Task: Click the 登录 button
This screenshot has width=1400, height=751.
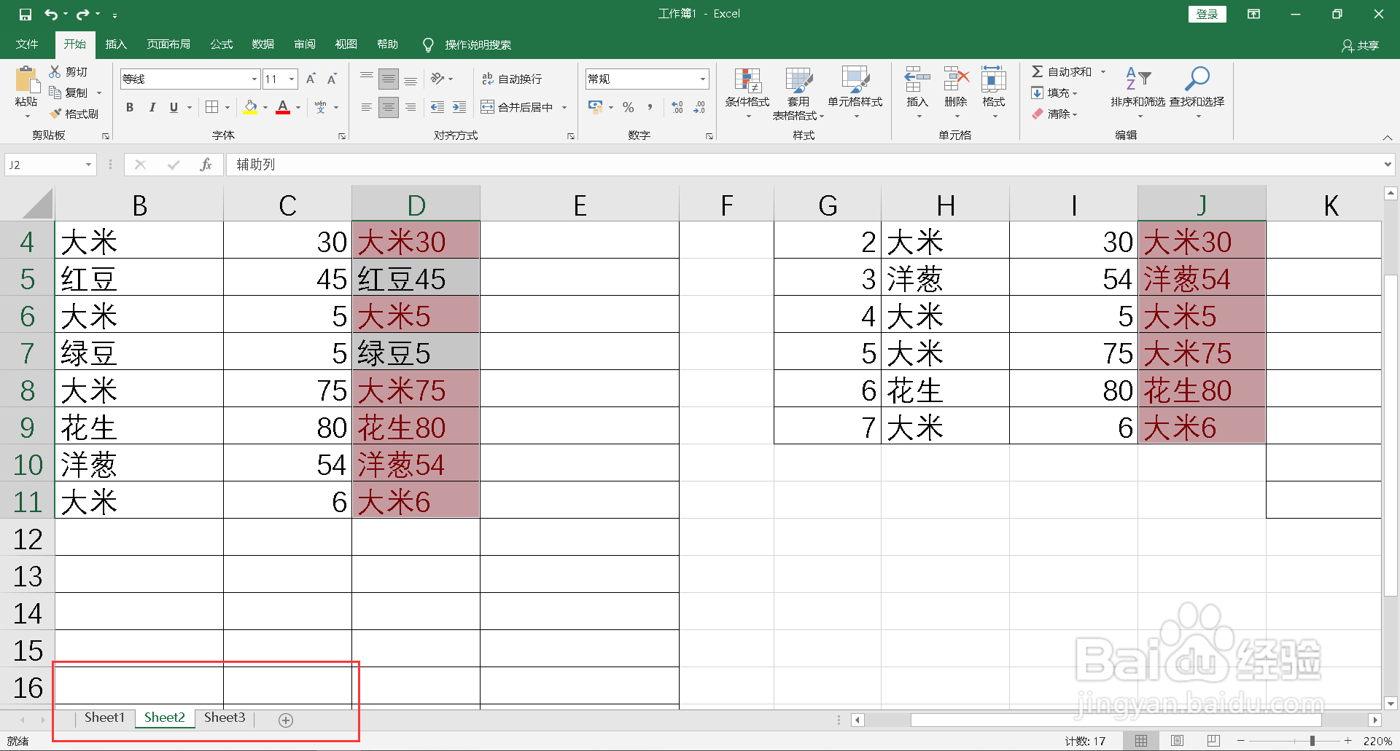Action: [x=1207, y=14]
